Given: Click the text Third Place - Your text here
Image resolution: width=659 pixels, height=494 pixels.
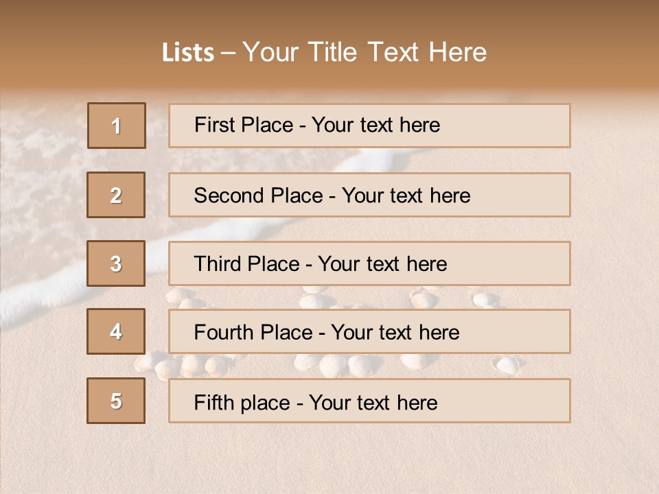Looking at the screenshot, I should coord(321,263).
